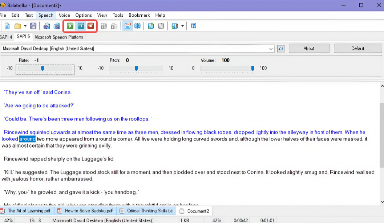Click the green Read Aloud play button

click(70, 26)
